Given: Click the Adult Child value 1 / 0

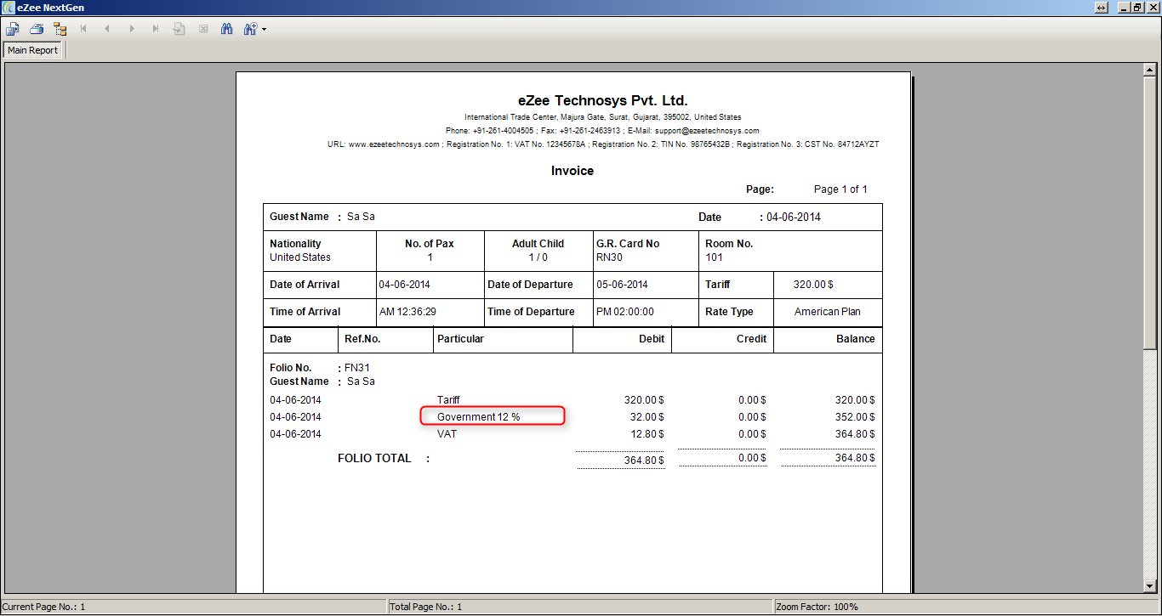Looking at the screenshot, I should coord(538,257).
